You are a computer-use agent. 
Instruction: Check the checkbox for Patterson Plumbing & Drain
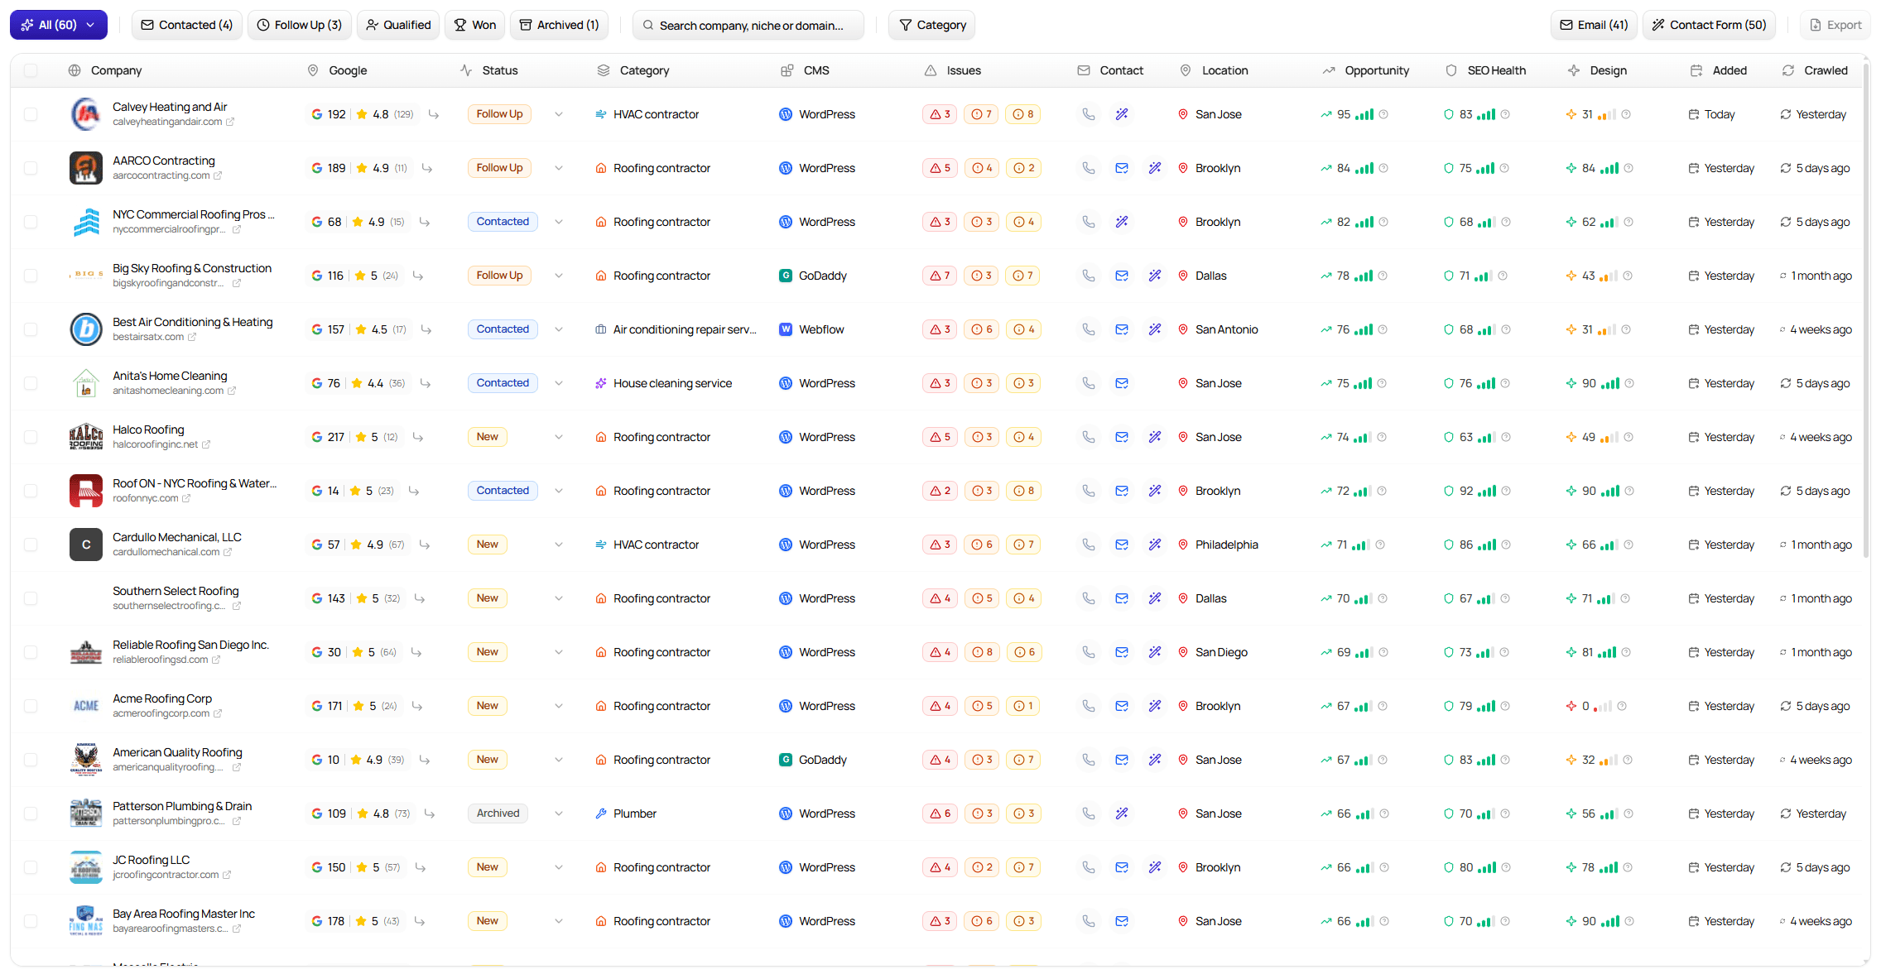[x=31, y=813]
